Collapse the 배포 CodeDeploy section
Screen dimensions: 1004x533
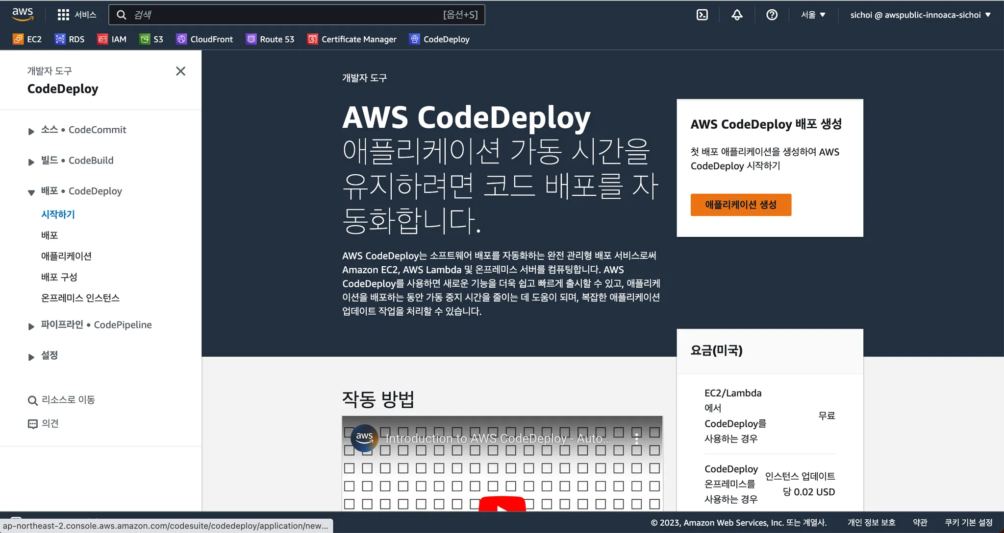(31, 192)
